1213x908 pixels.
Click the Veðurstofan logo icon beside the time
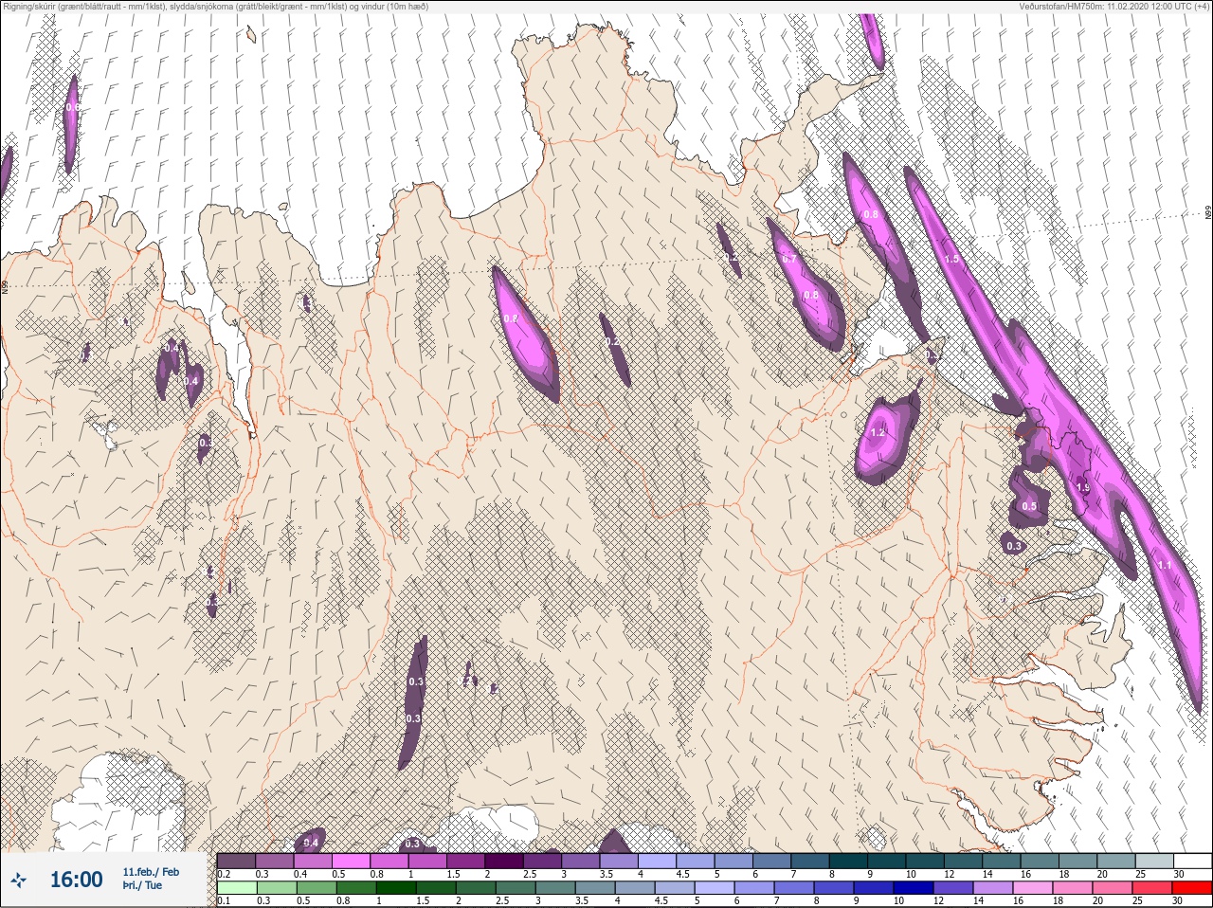coord(18,881)
